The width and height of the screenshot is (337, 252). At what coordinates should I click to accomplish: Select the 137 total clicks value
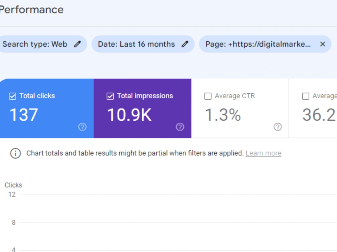tap(24, 115)
